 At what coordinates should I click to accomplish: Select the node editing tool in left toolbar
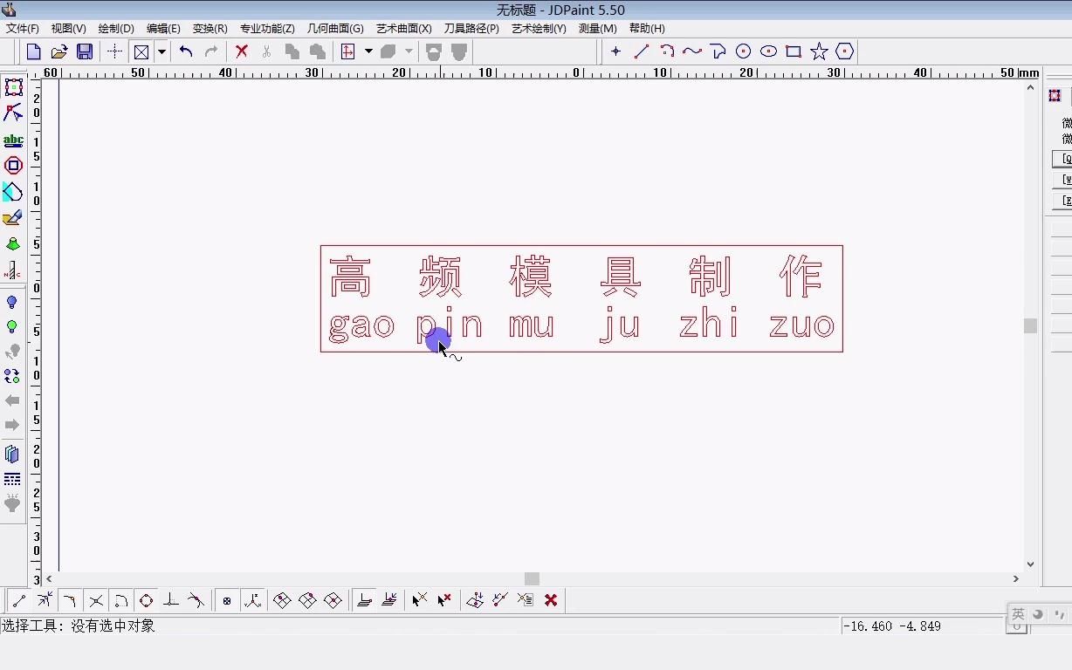(x=14, y=113)
